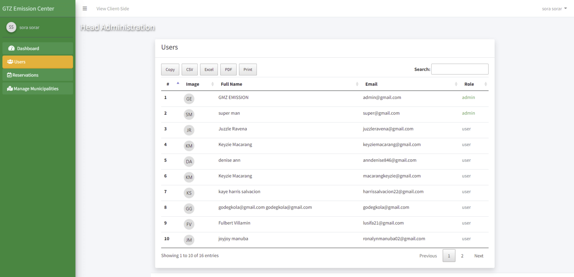Click the FV avatar for Fulbert Villamin

pos(189,224)
